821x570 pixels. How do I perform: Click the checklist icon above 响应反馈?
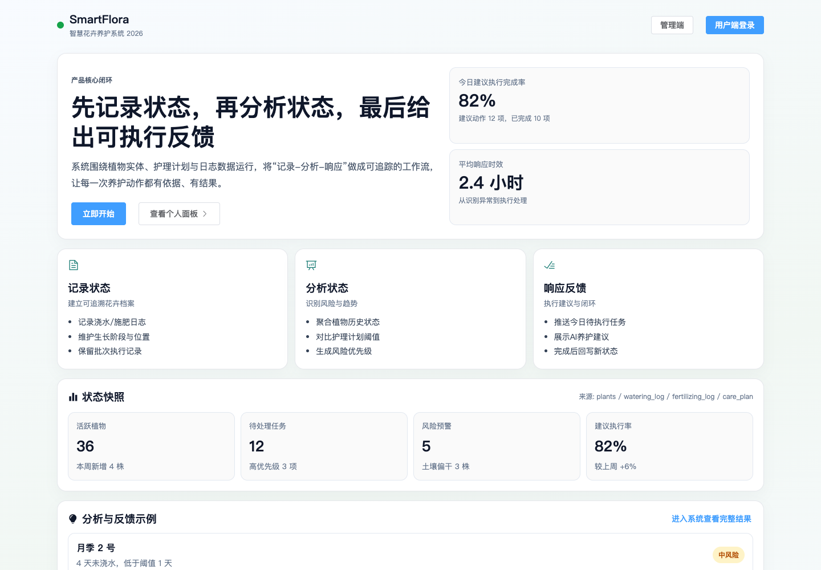coord(550,265)
